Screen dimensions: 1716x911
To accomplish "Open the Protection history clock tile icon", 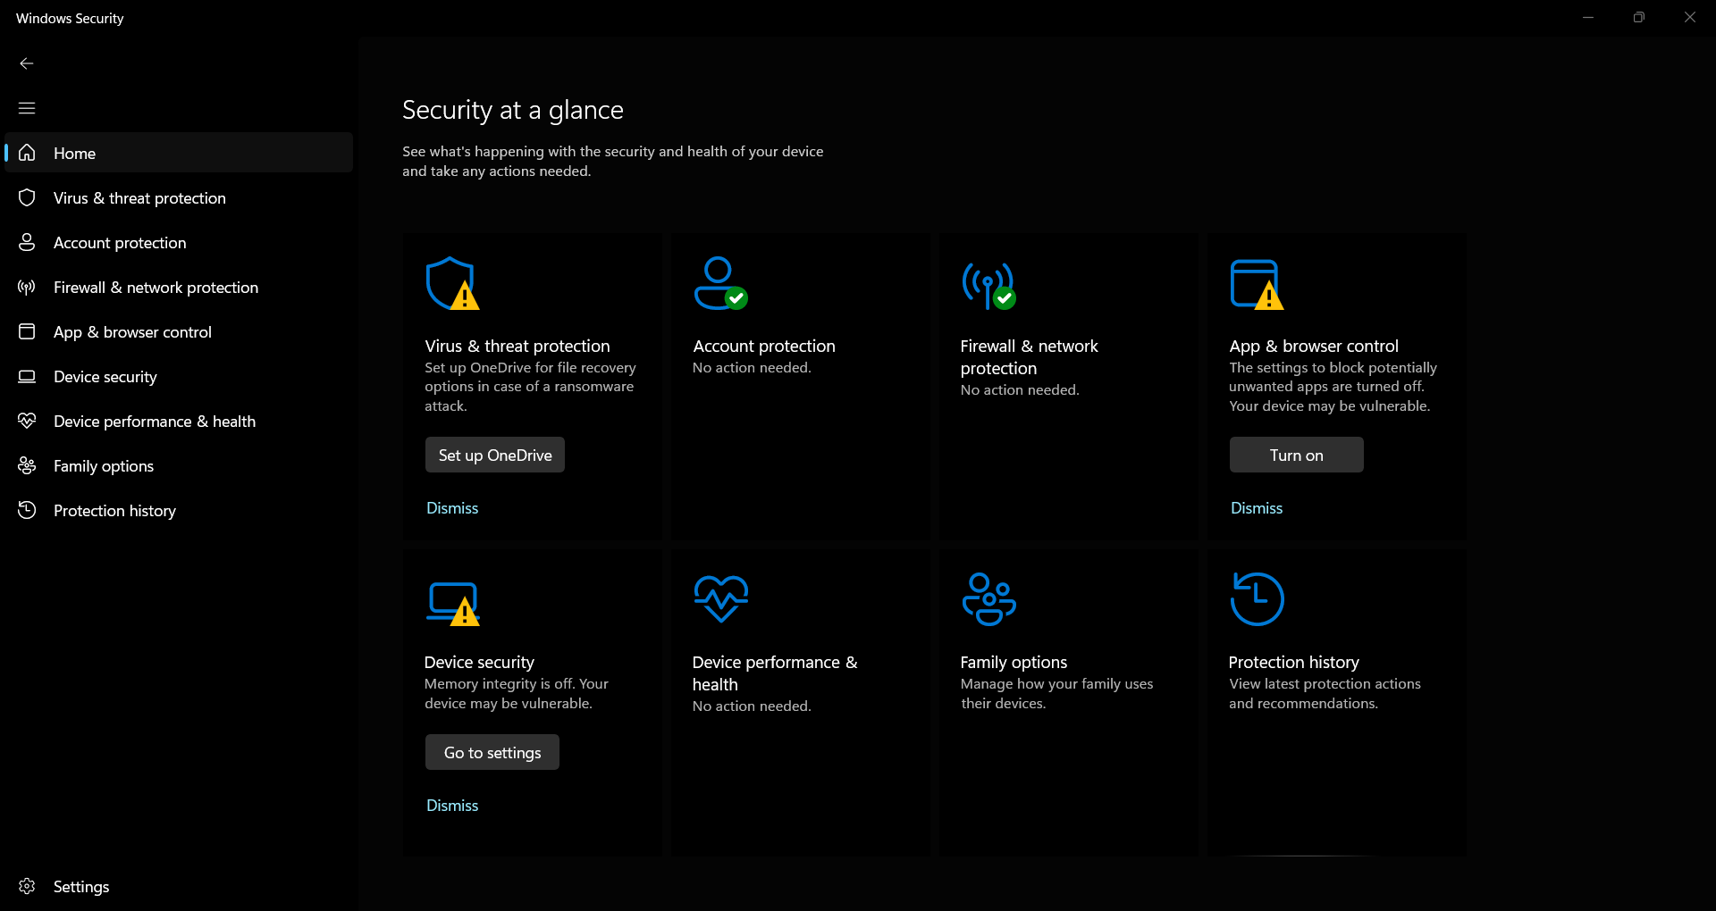I will [1257, 599].
